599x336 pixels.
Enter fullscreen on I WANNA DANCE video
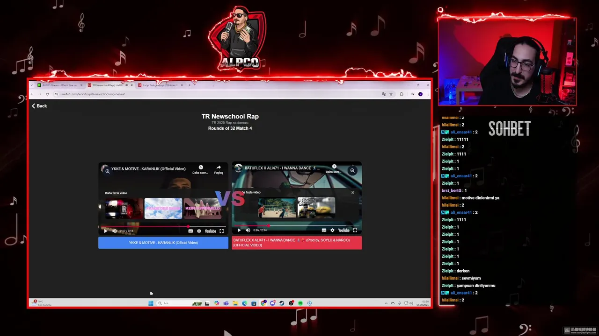pos(355,230)
